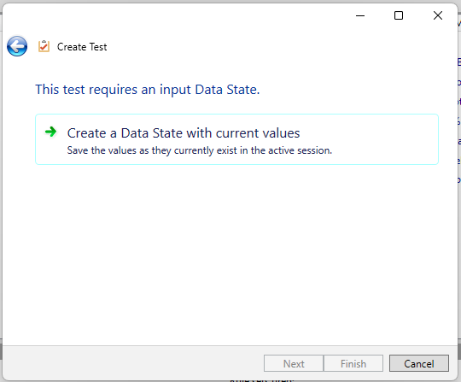Click 'This test requires an input Data State.' heading
The image size is (461, 382).
(148, 90)
